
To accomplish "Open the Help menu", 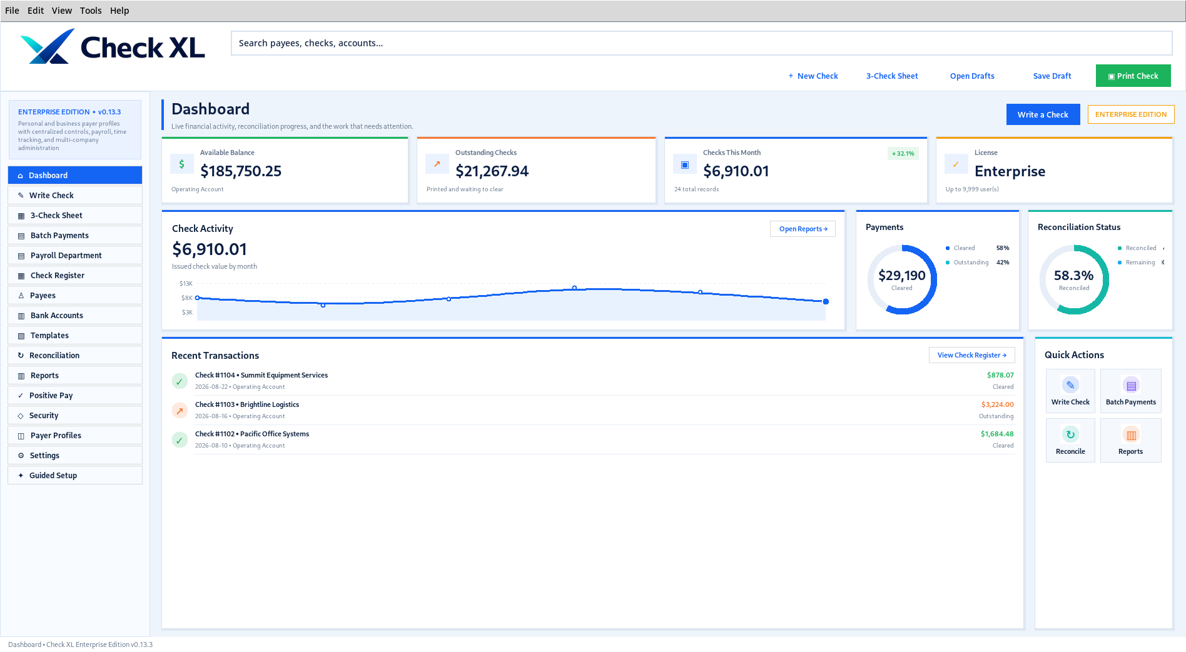I will (x=119, y=11).
